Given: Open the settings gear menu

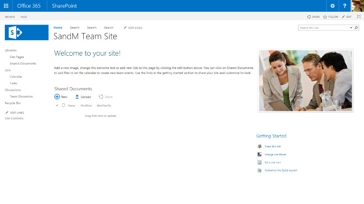Looking at the screenshot, I should (x=332, y=6).
